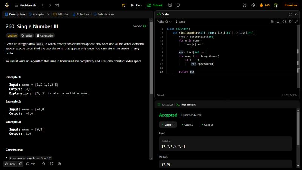Open the layout grid icon

tap(245, 5)
